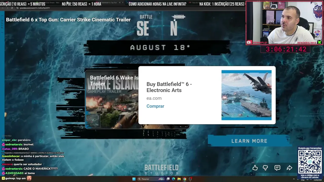The image size is (324, 182).
Task: Open Buy Battlefield 6 - Electronic Arts title
Action: [169, 87]
